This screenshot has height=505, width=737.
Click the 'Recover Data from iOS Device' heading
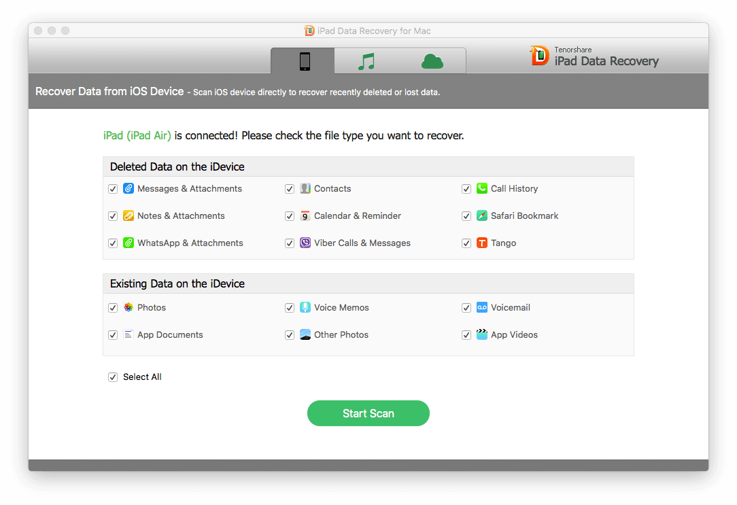coord(109,91)
